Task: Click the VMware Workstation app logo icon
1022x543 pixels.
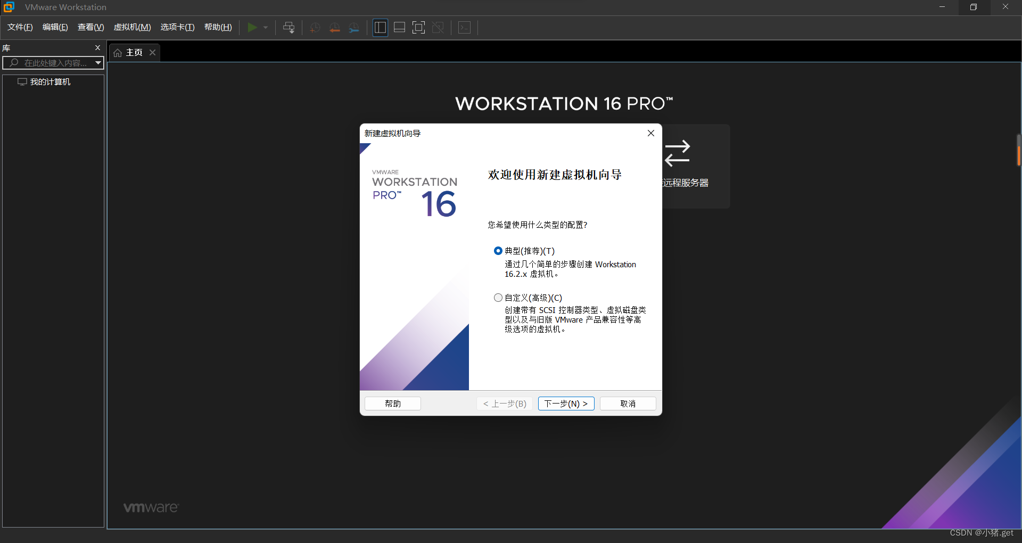Action: (9, 7)
